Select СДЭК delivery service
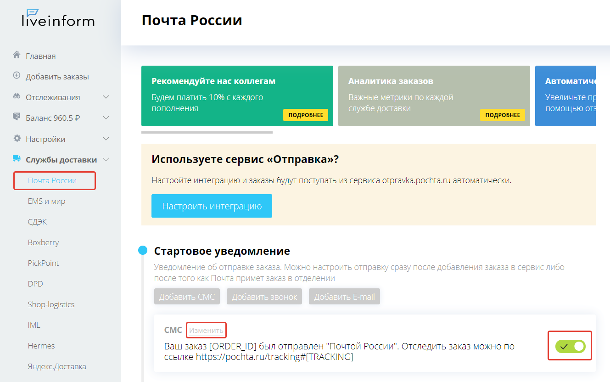 click(x=37, y=222)
